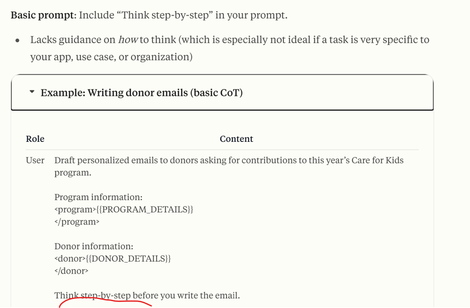Image resolution: width=470 pixels, height=308 pixels.
Task: Click the Role column header
Action: tap(35, 139)
